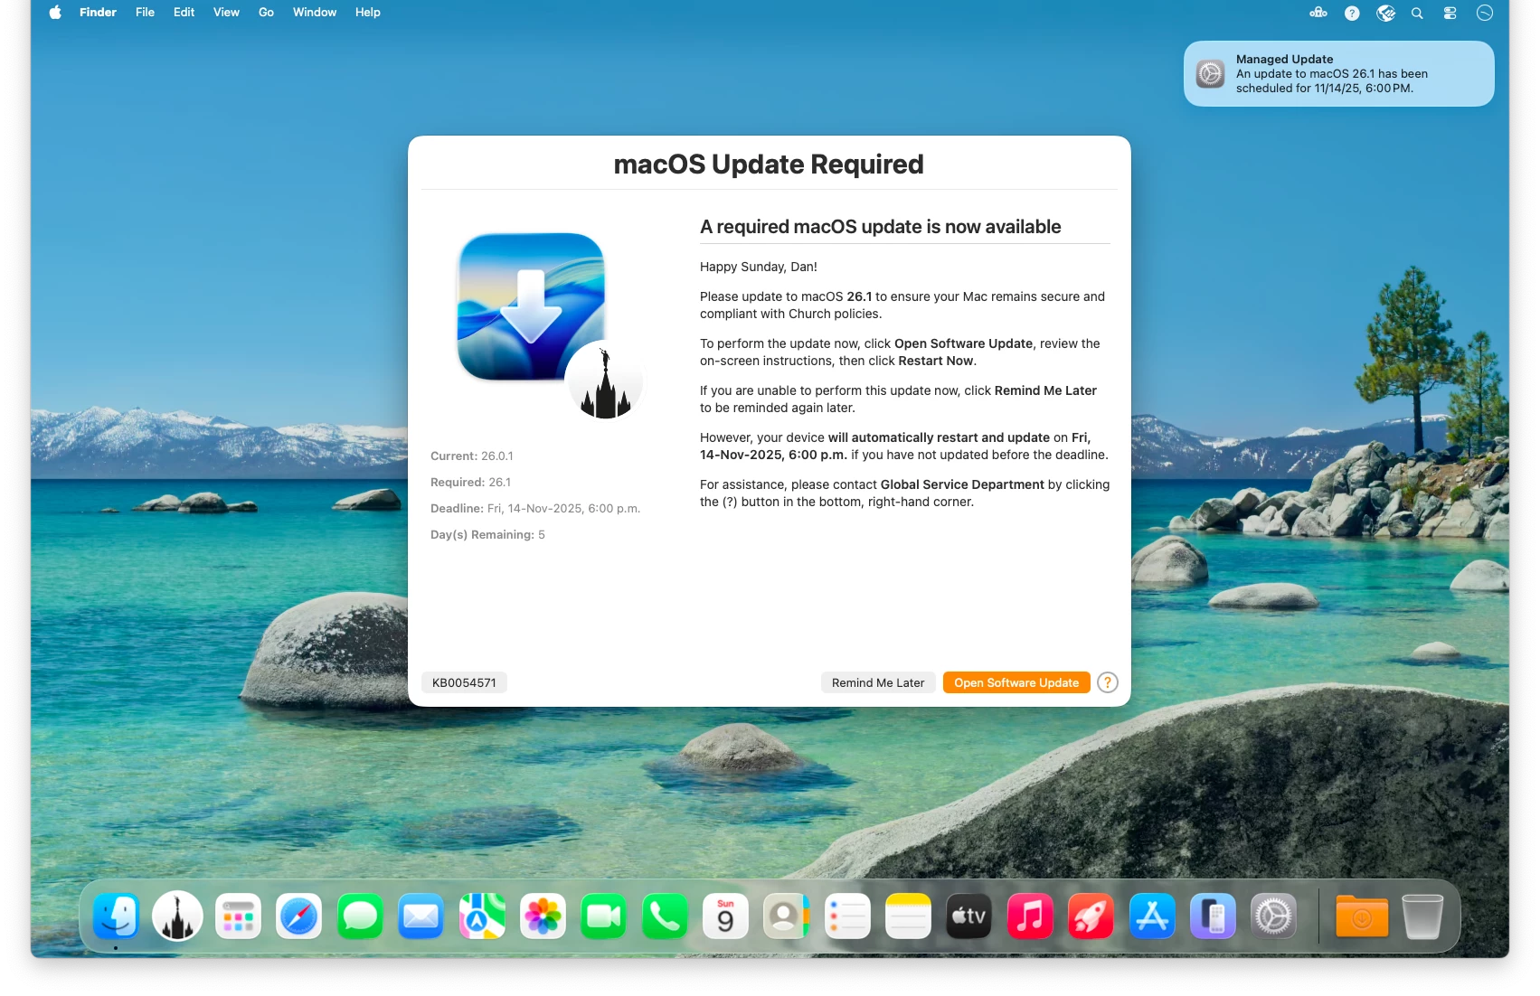The image size is (1540, 996).
Task: Open Photos from the Dock
Action: pyautogui.click(x=543, y=916)
